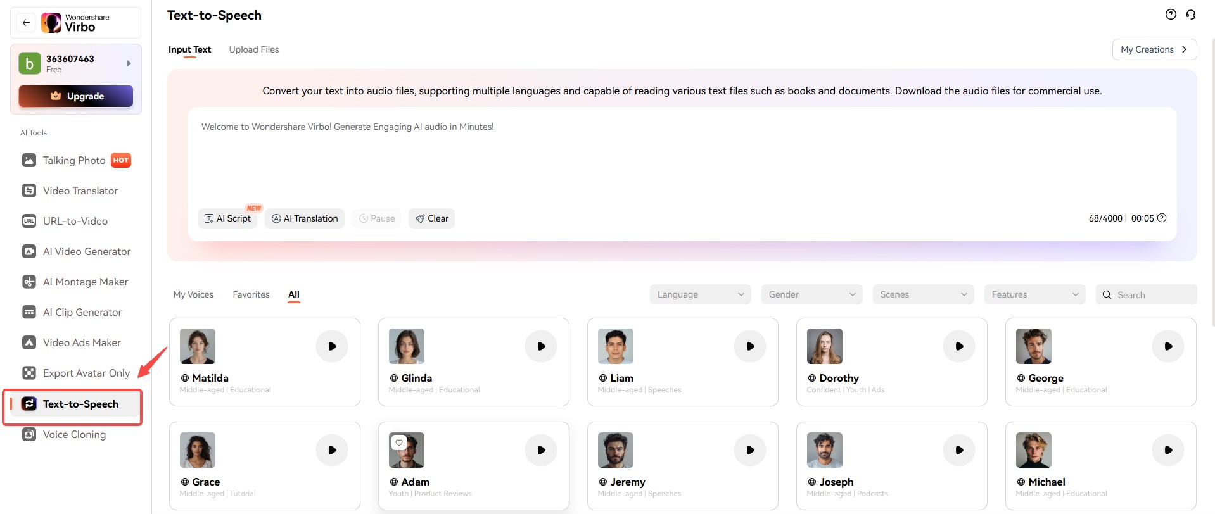Play Liam voice preview
The image size is (1215, 514).
(750, 346)
